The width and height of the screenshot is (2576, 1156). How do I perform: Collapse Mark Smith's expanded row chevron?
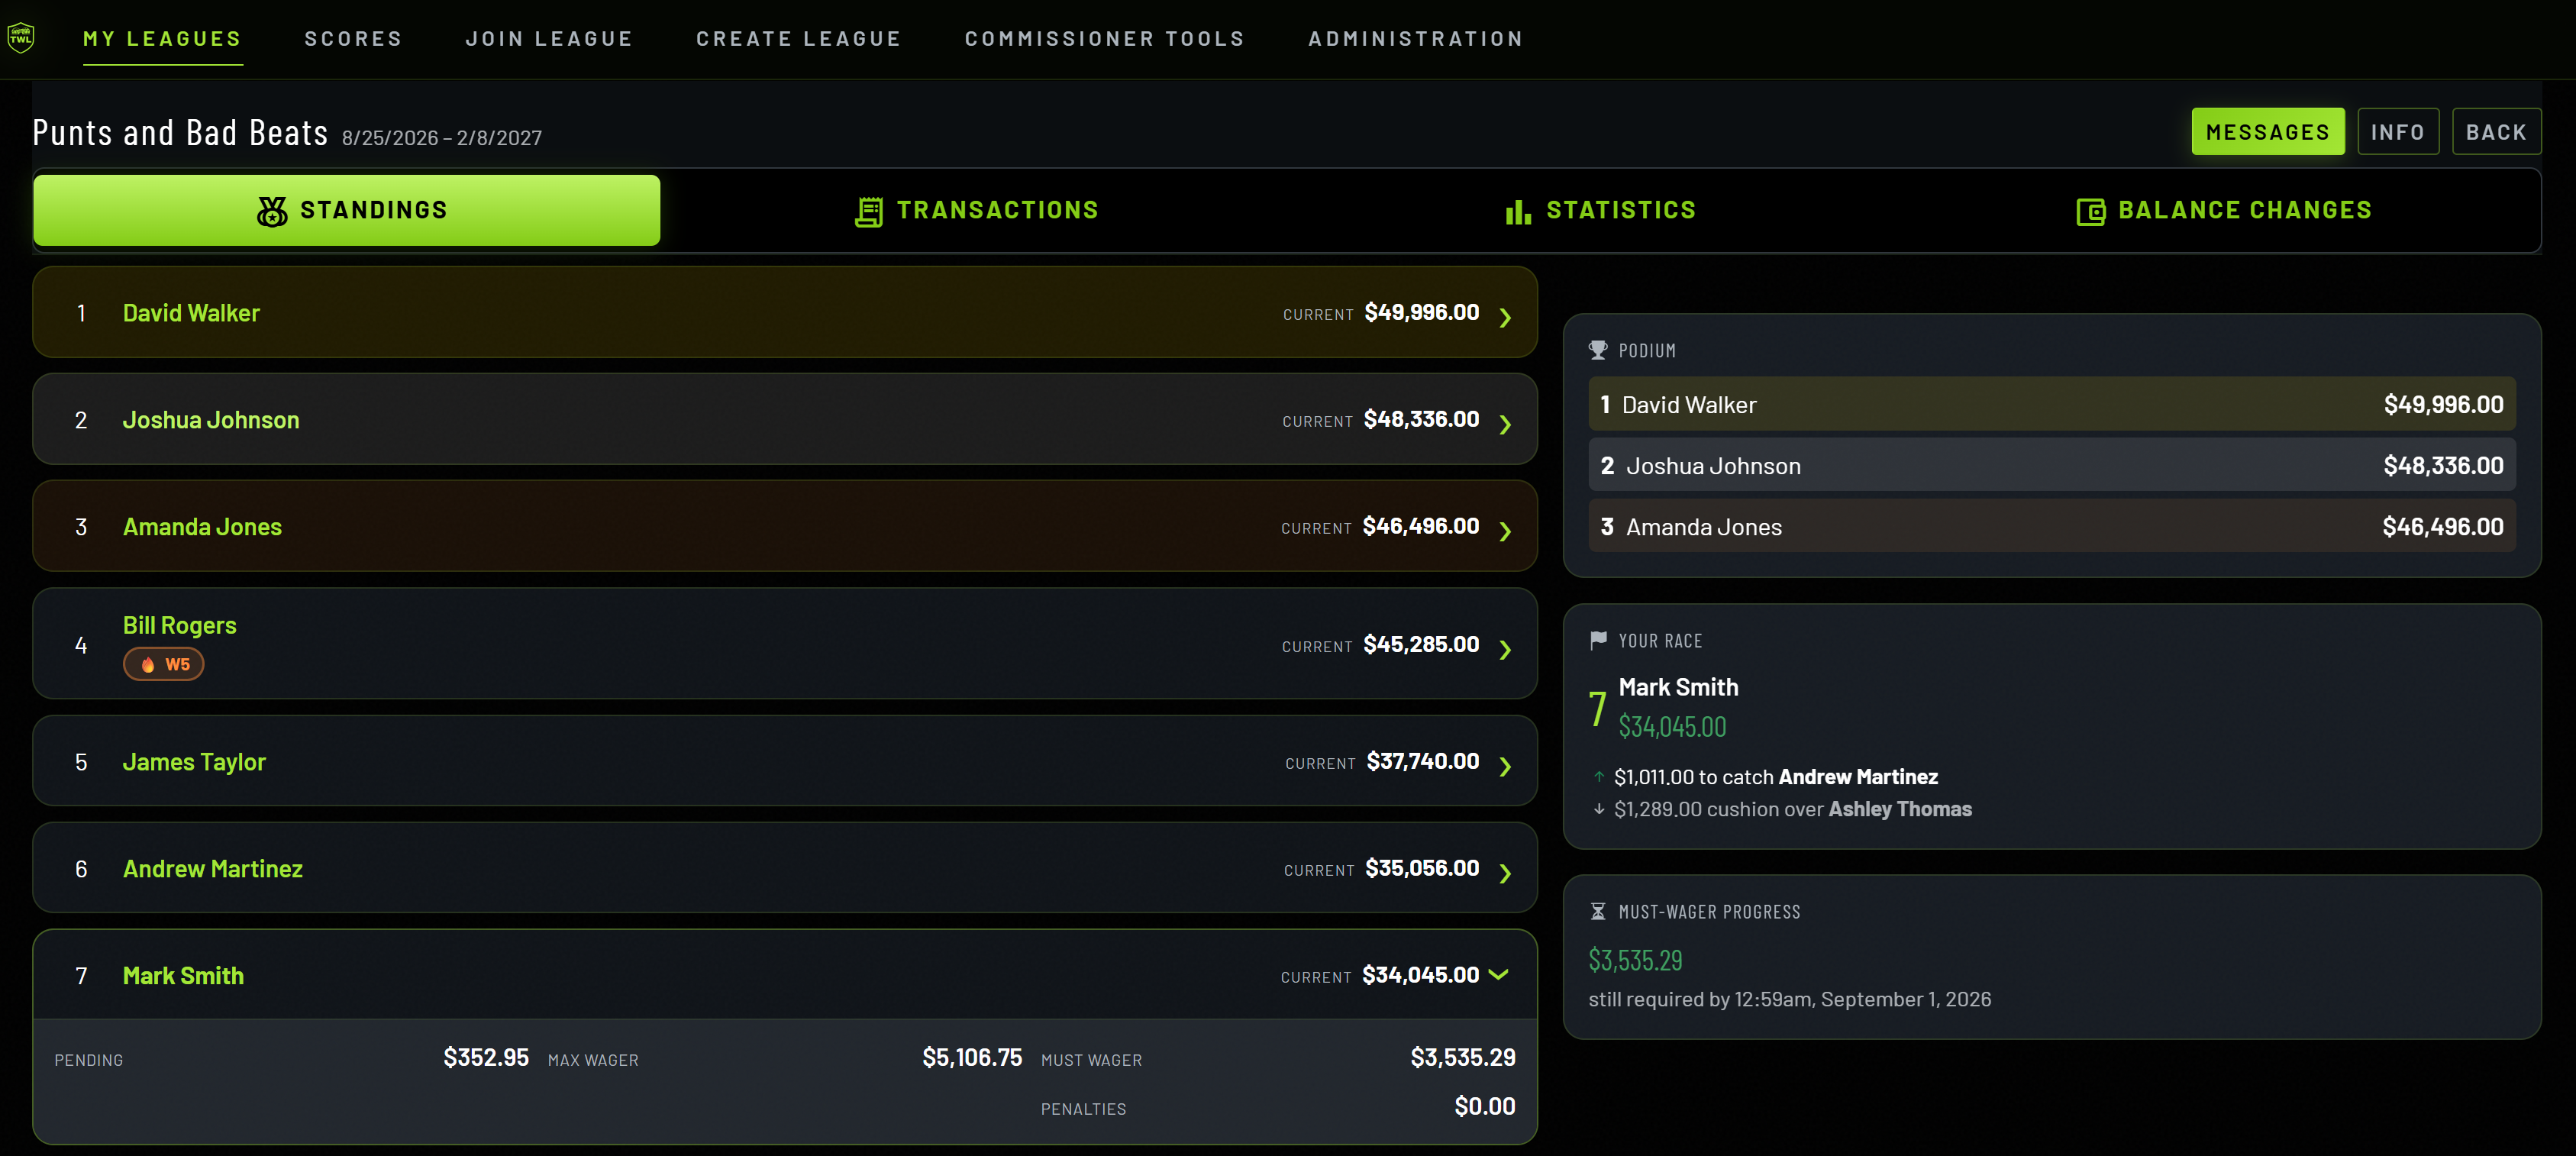click(x=1498, y=974)
